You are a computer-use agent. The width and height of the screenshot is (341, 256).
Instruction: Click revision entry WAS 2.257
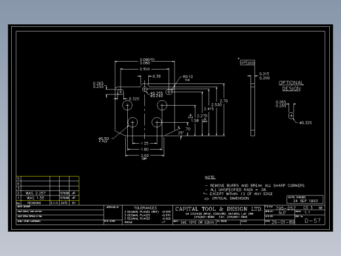35,193
